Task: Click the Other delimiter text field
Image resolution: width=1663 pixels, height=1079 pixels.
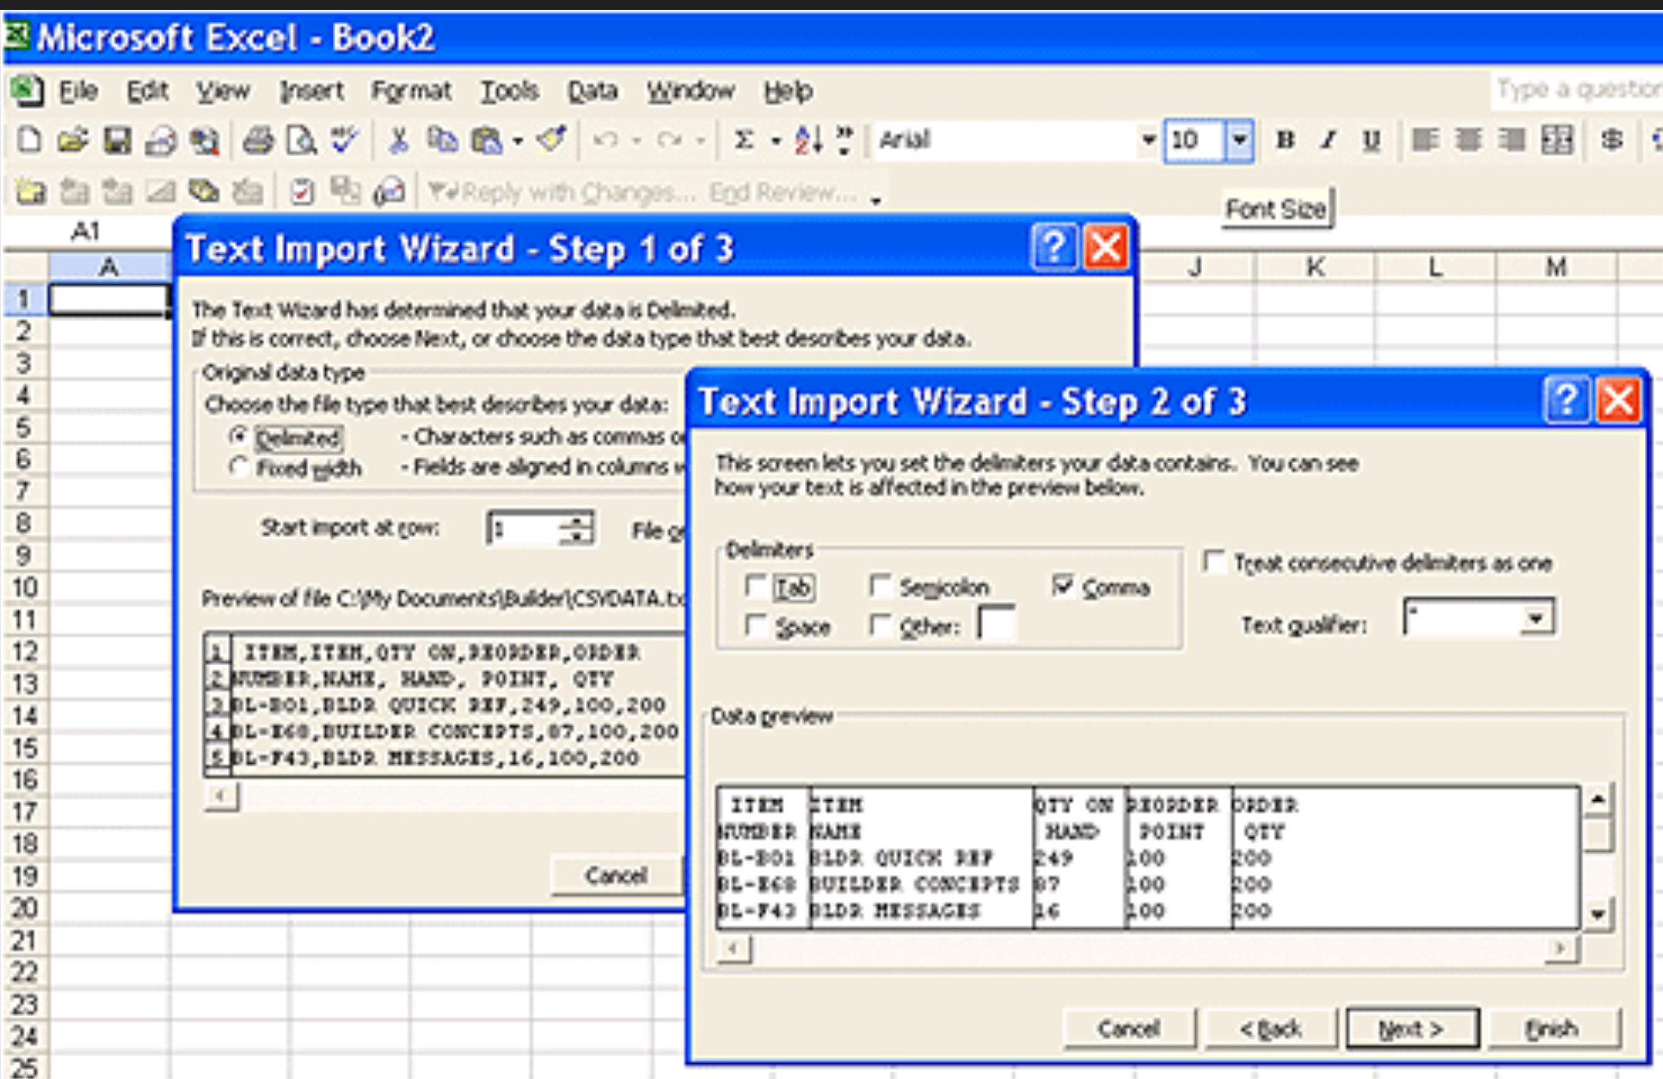Action: pos(996,625)
